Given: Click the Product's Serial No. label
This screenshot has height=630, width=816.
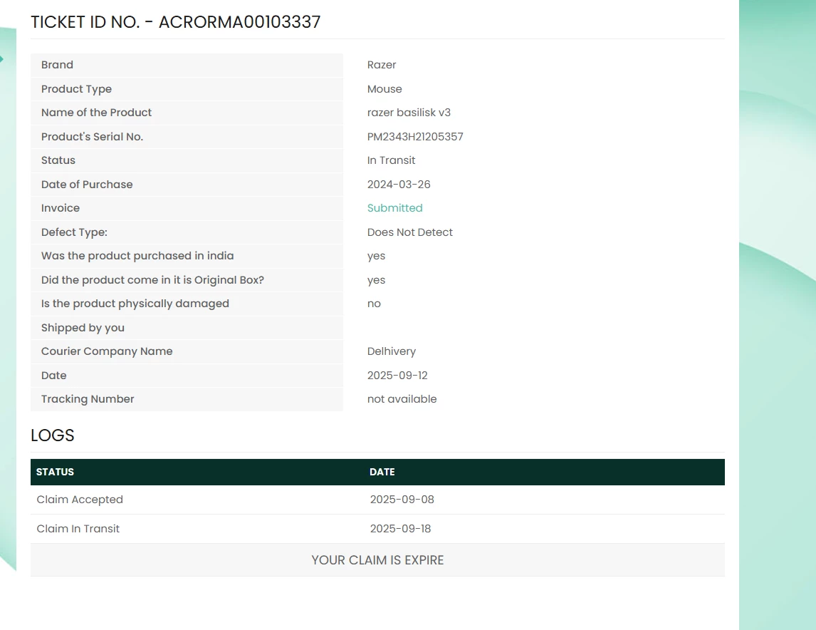Looking at the screenshot, I should (x=92, y=136).
